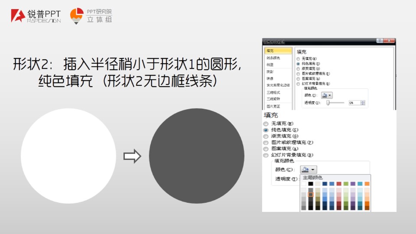Click the orange PPT研究院 pie logo
The height and width of the screenshot is (234, 416).
click(77, 15)
